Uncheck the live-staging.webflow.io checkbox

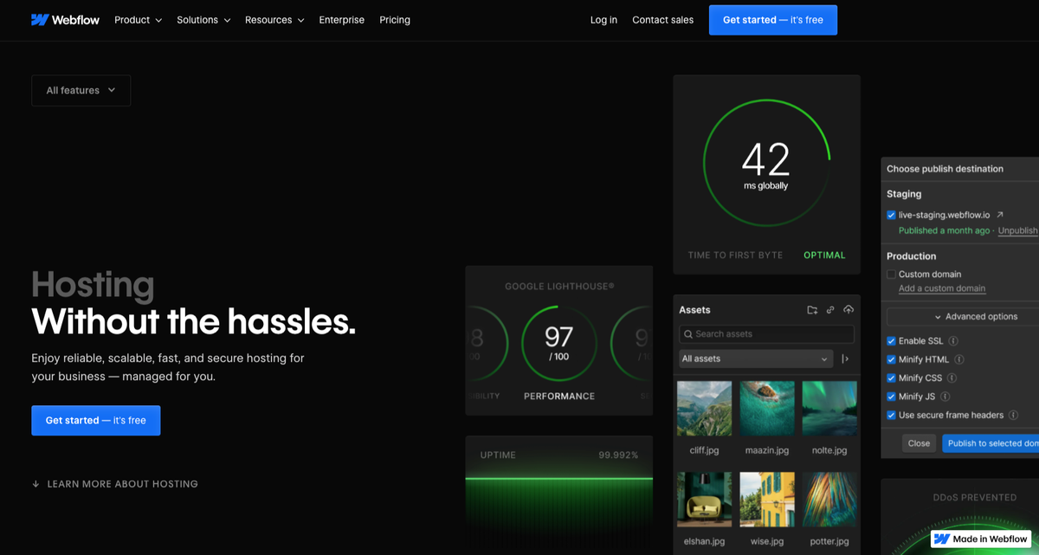click(891, 215)
